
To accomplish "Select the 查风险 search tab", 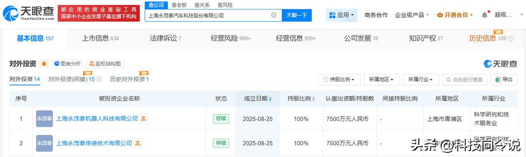I will 225,5.
